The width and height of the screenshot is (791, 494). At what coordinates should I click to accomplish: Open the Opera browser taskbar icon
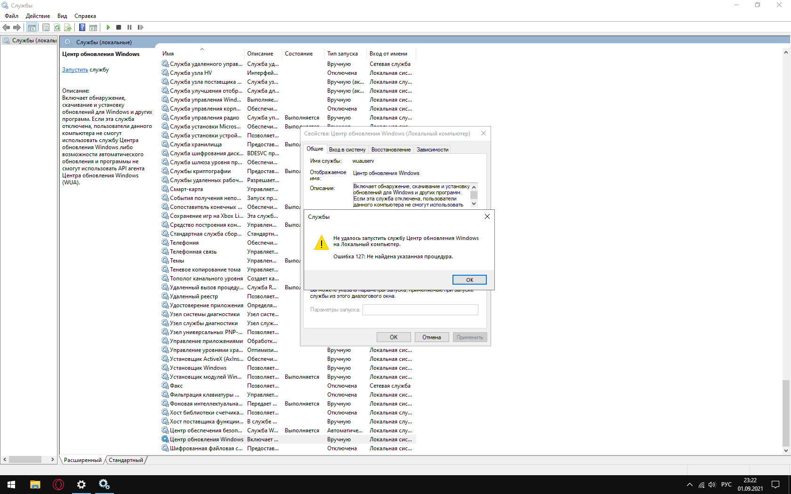point(58,485)
